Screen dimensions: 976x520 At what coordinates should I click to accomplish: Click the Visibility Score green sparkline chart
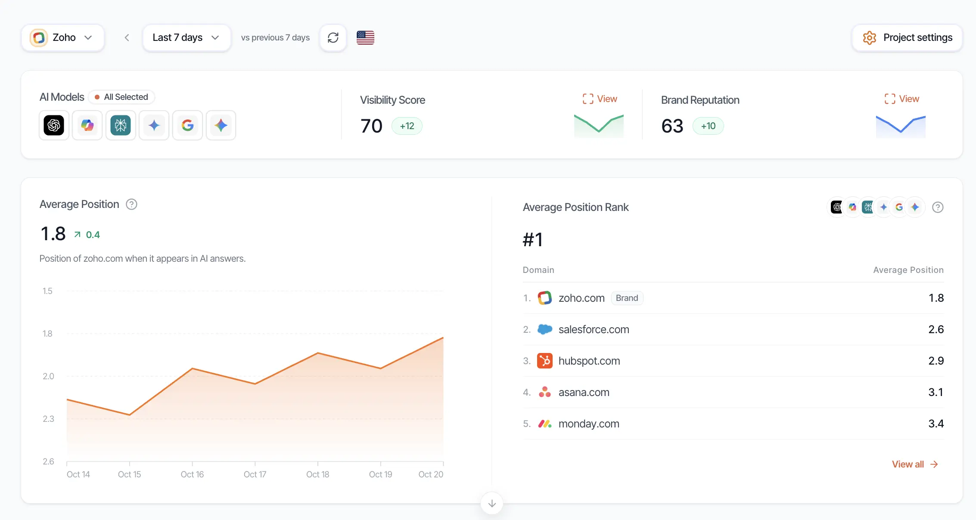point(599,126)
